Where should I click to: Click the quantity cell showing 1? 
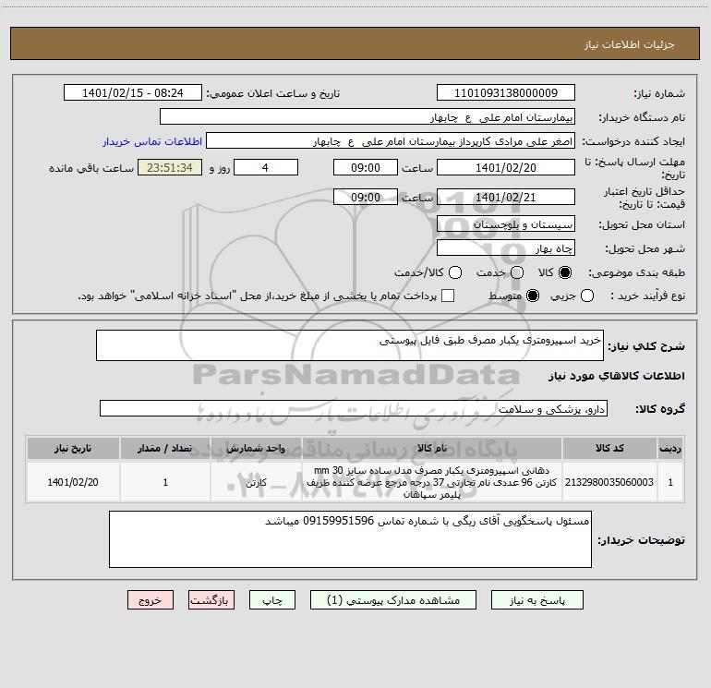(165, 482)
